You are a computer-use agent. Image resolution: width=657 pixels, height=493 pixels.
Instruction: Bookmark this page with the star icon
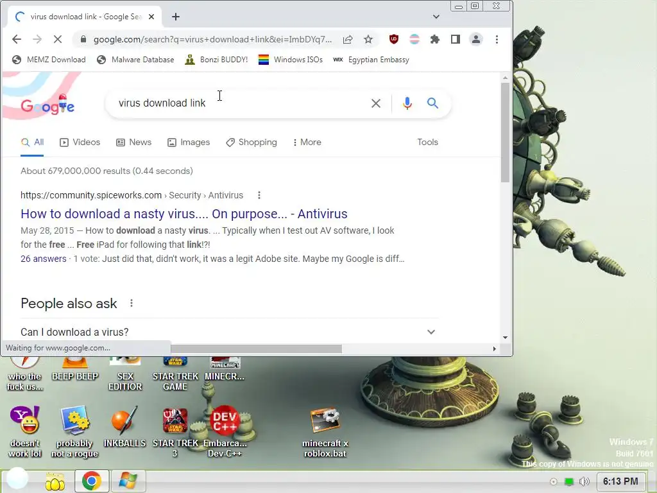368,39
